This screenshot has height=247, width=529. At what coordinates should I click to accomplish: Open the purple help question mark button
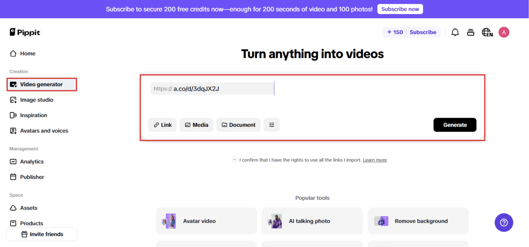(x=504, y=223)
